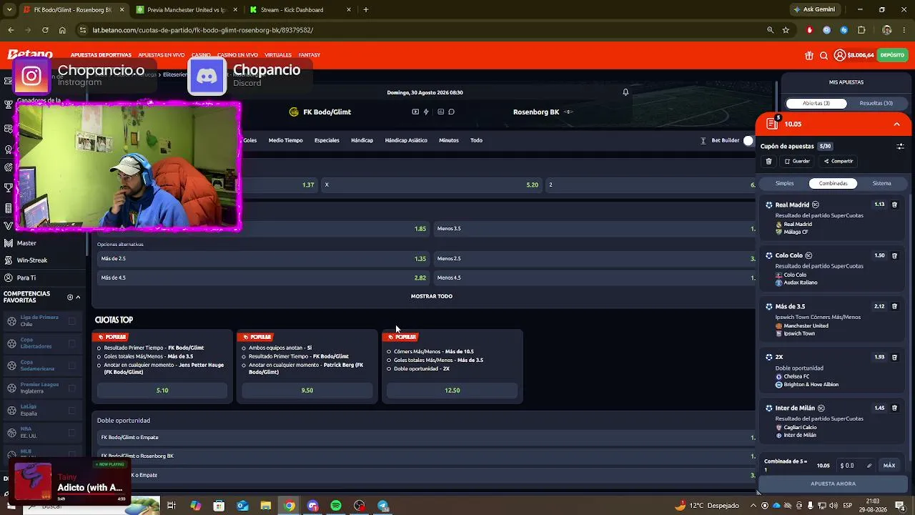
Task: Reload the page in Chrome
Action: point(45,30)
